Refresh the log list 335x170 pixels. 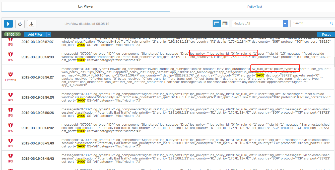point(20,24)
